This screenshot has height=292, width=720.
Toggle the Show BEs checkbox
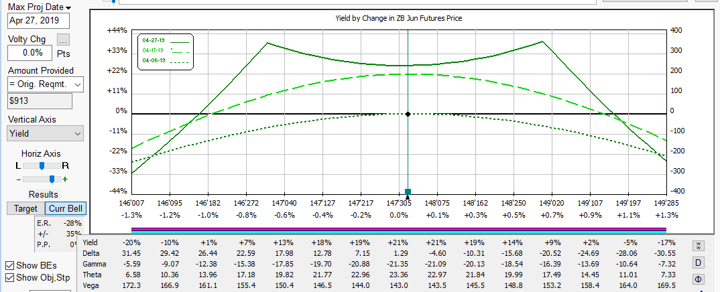click(9, 265)
